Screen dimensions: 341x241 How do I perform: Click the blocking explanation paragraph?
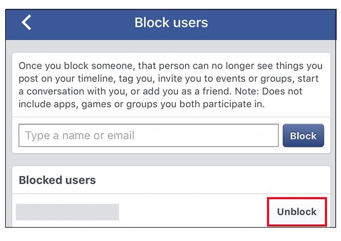(171, 85)
